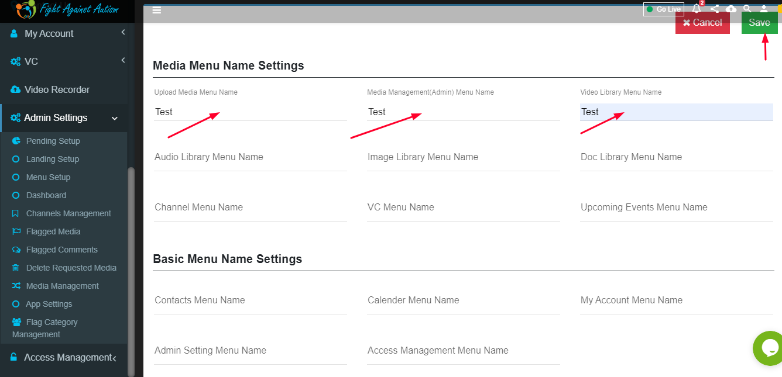This screenshot has height=377, width=782.
Task: Click the Media Management shuffle icon
Action: pos(16,286)
